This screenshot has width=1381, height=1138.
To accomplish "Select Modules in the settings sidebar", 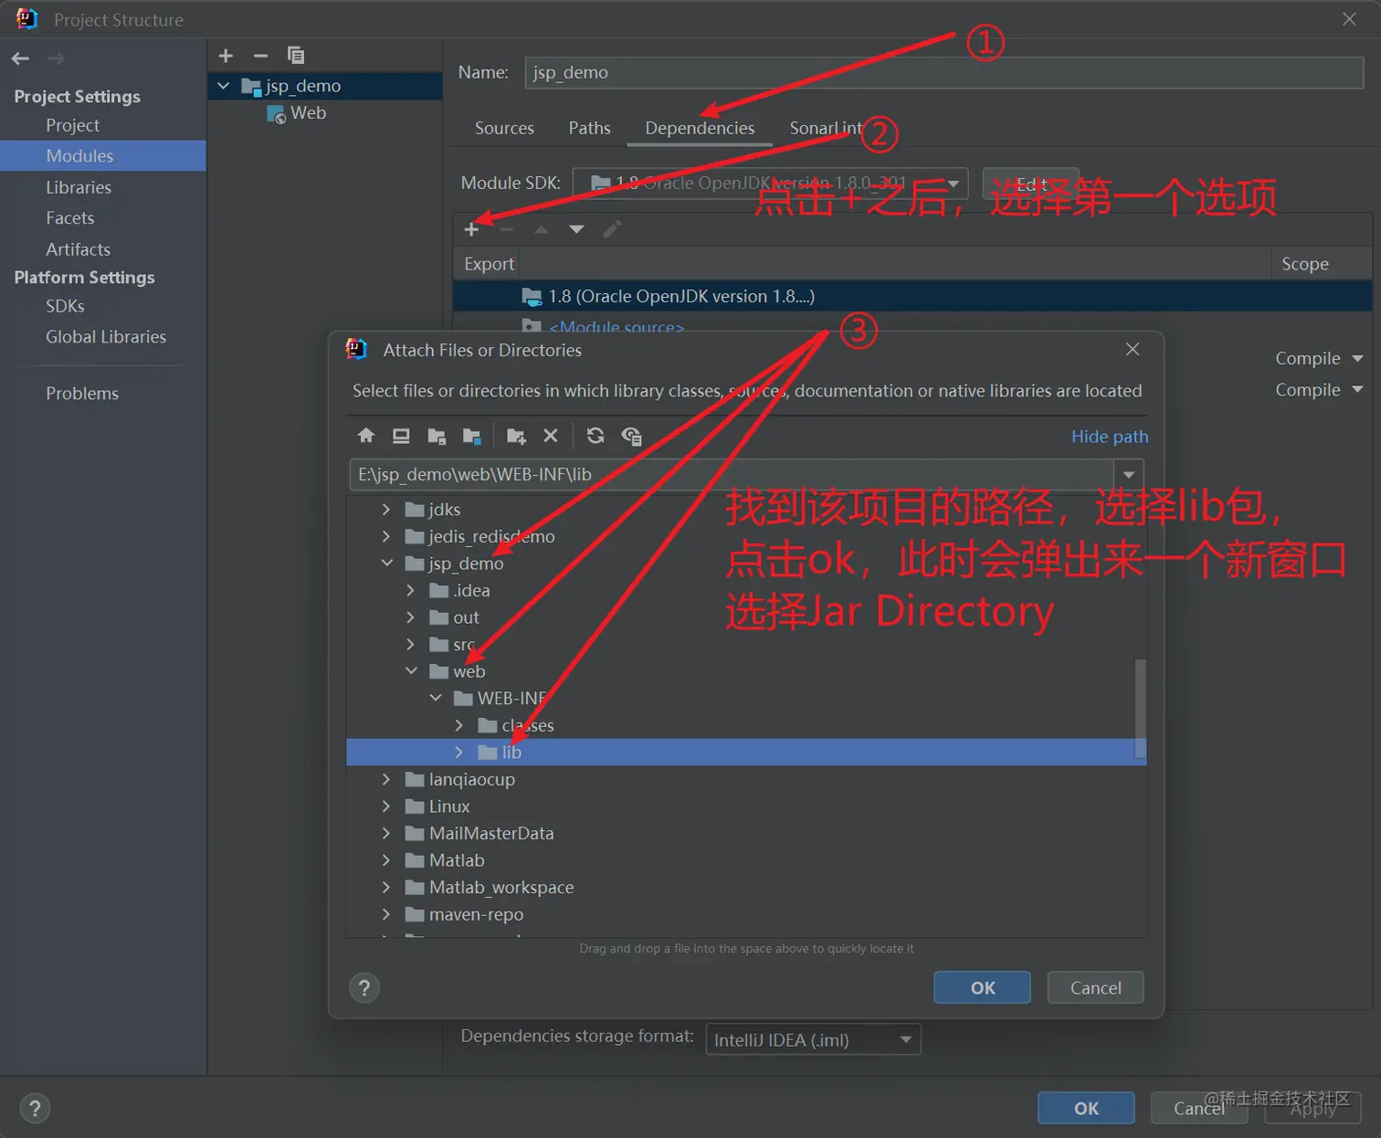I will click(x=102, y=156).
